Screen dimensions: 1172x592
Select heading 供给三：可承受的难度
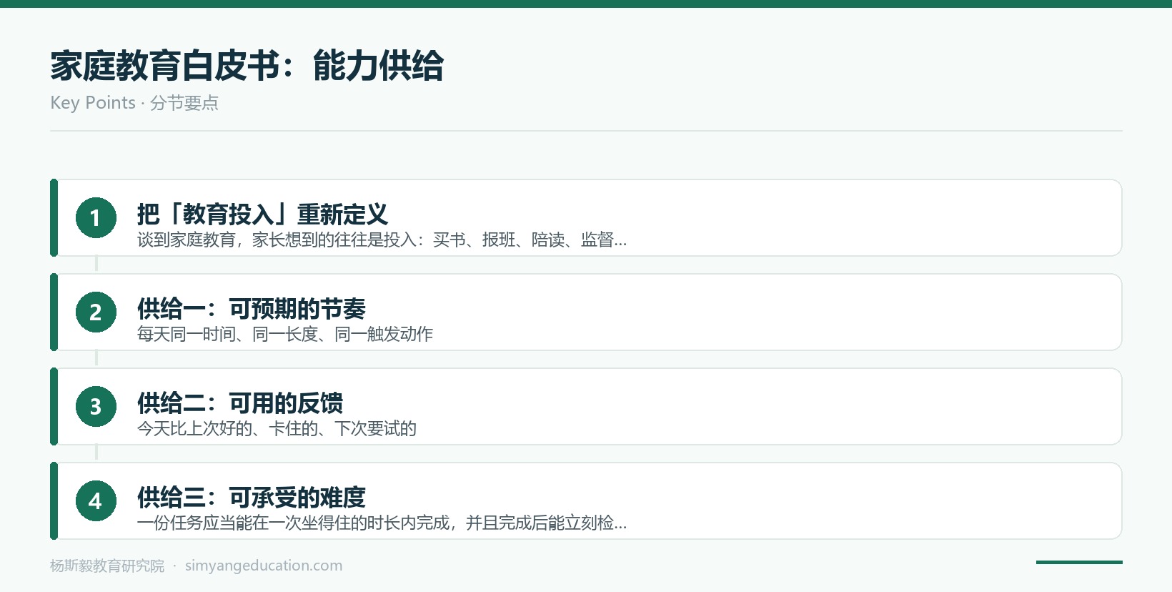[x=252, y=497]
